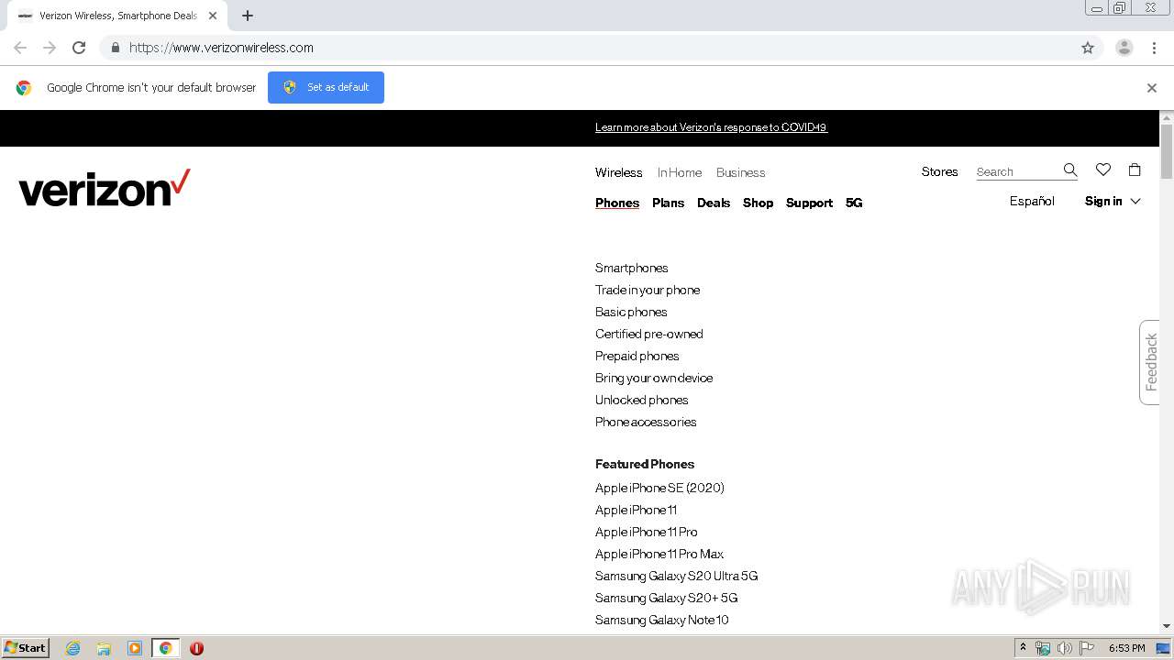
Task: Switch to the In Home section
Action: pos(680,172)
